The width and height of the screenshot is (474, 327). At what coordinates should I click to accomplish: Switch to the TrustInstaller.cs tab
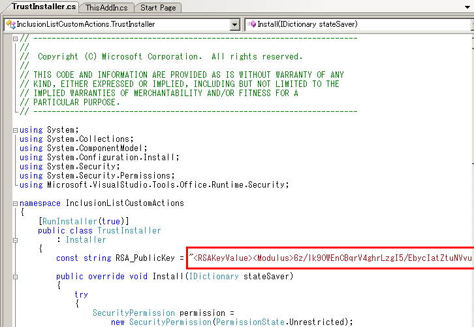(44, 7)
